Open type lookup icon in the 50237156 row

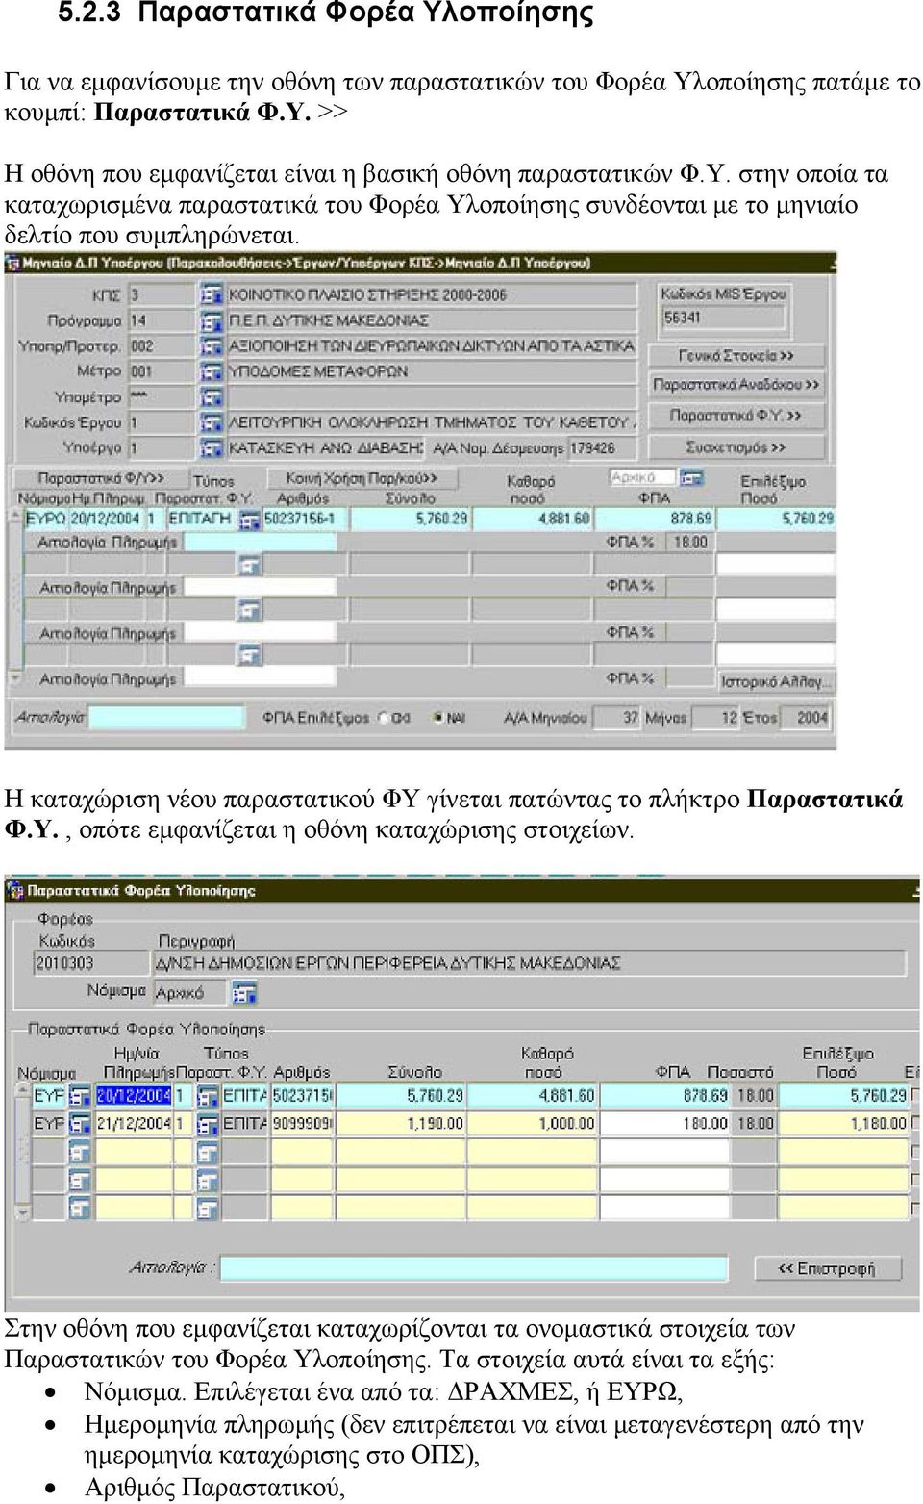coord(209,1095)
